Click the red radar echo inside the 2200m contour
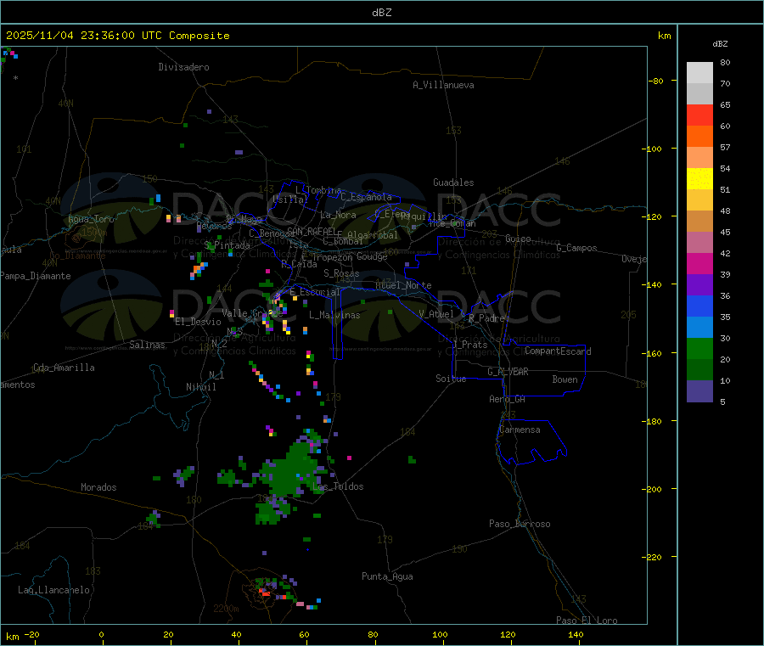This screenshot has height=646, width=764. tap(266, 593)
